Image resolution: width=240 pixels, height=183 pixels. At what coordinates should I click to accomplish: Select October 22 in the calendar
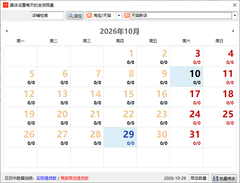tap(120, 117)
